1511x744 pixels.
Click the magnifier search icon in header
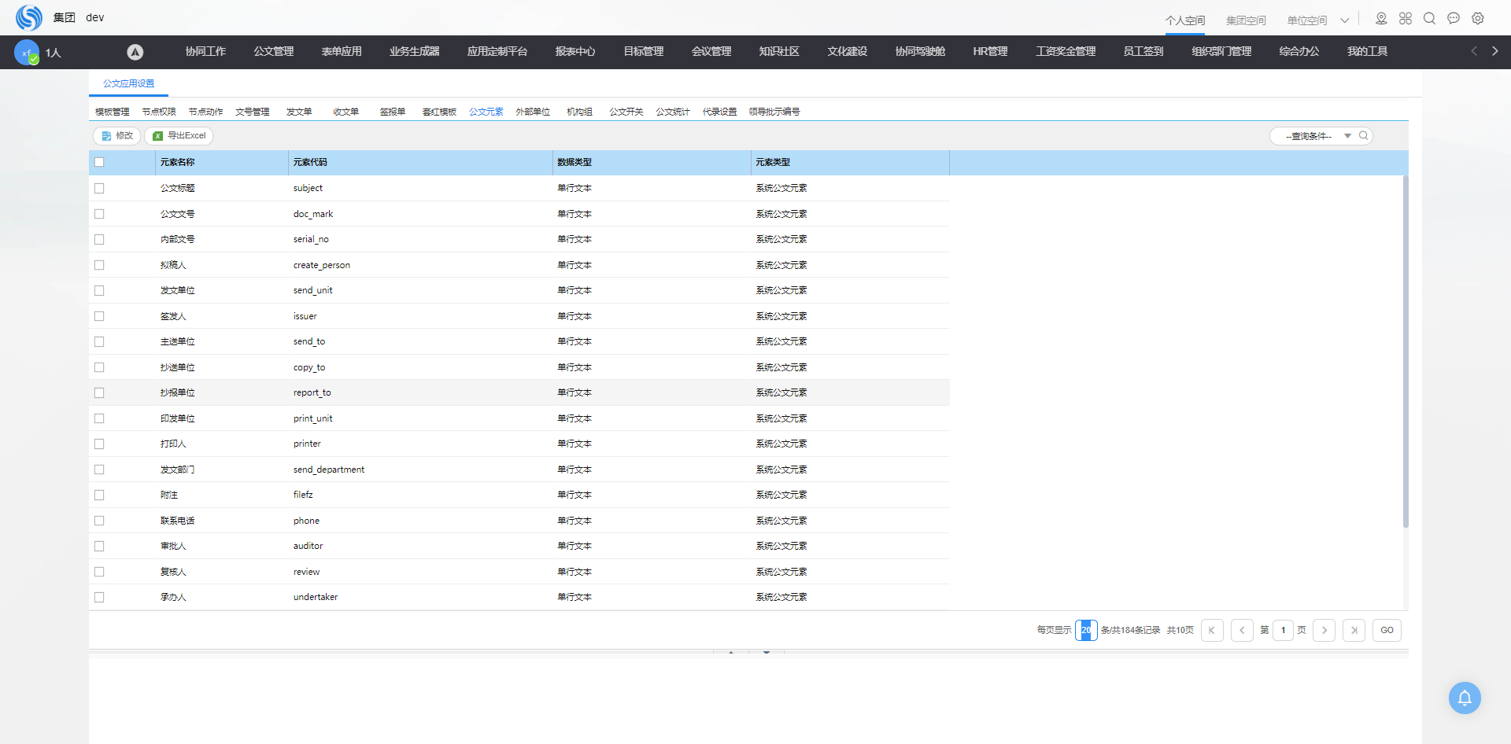coord(1429,19)
